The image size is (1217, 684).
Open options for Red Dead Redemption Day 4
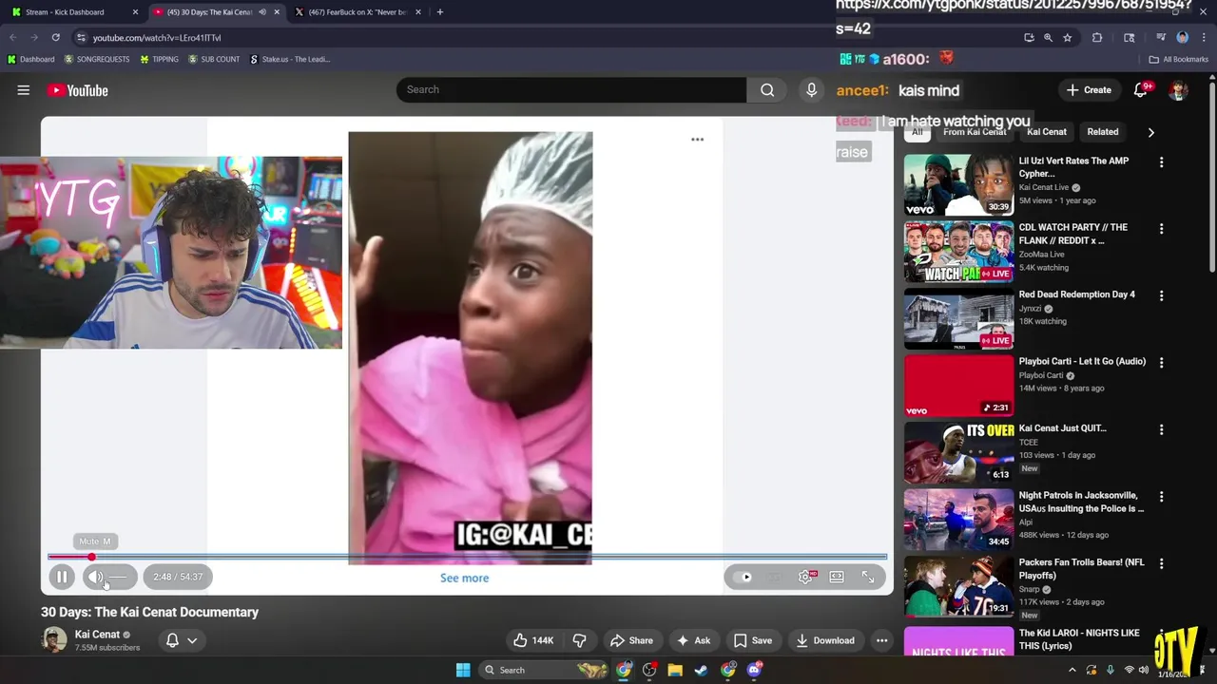(1161, 296)
